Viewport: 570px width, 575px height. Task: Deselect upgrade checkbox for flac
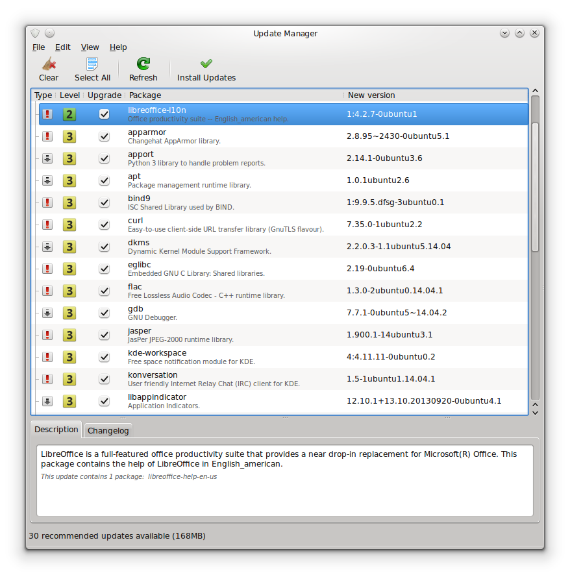point(104,291)
